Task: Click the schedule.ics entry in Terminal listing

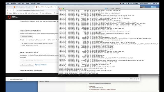Action: [x=99, y=41]
